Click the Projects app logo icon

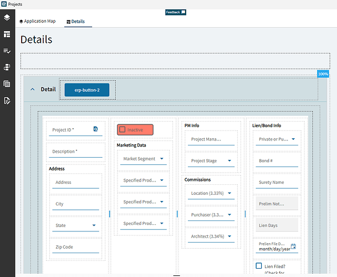[x=4, y=4]
